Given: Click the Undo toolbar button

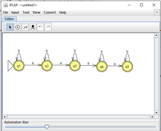Looking at the screenshot, I should pos(41,27).
